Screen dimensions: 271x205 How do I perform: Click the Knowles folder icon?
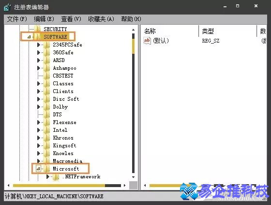[x=47, y=154]
